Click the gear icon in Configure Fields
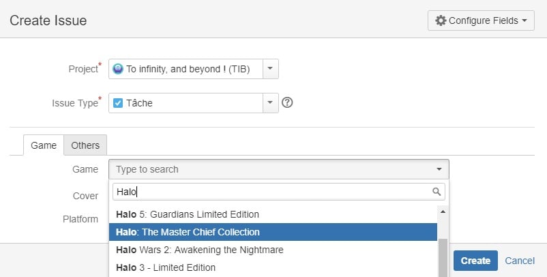 pos(441,20)
